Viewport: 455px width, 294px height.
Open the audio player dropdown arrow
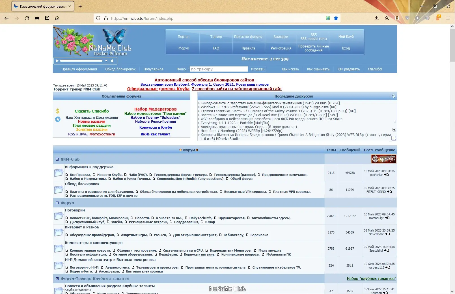point(106,61)
